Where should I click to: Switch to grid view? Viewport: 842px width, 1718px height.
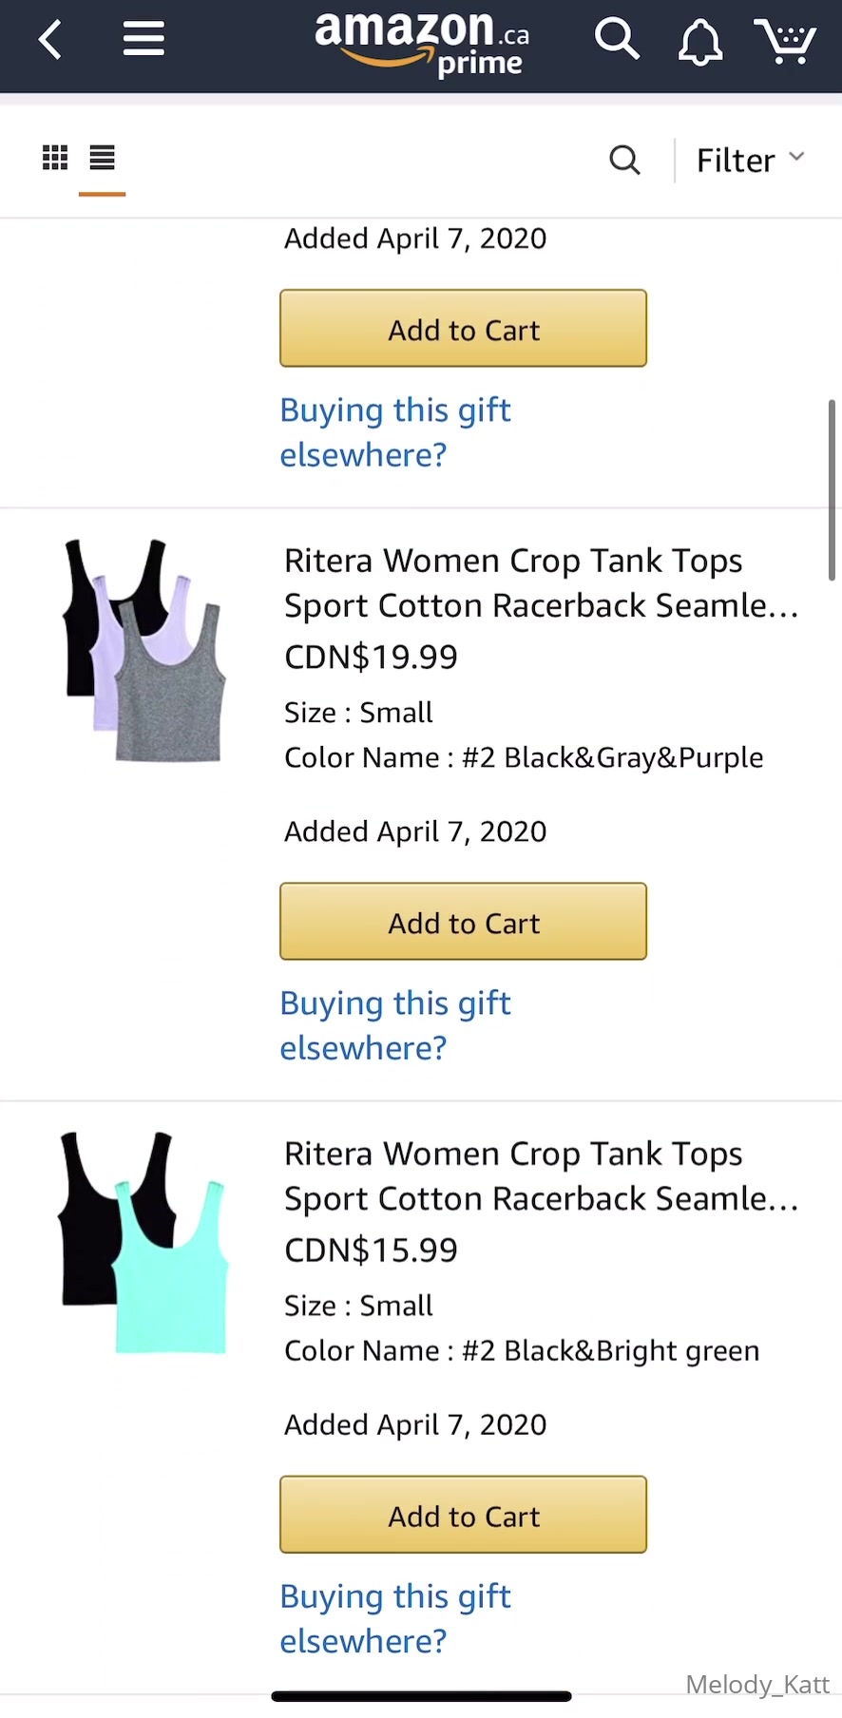55,158
